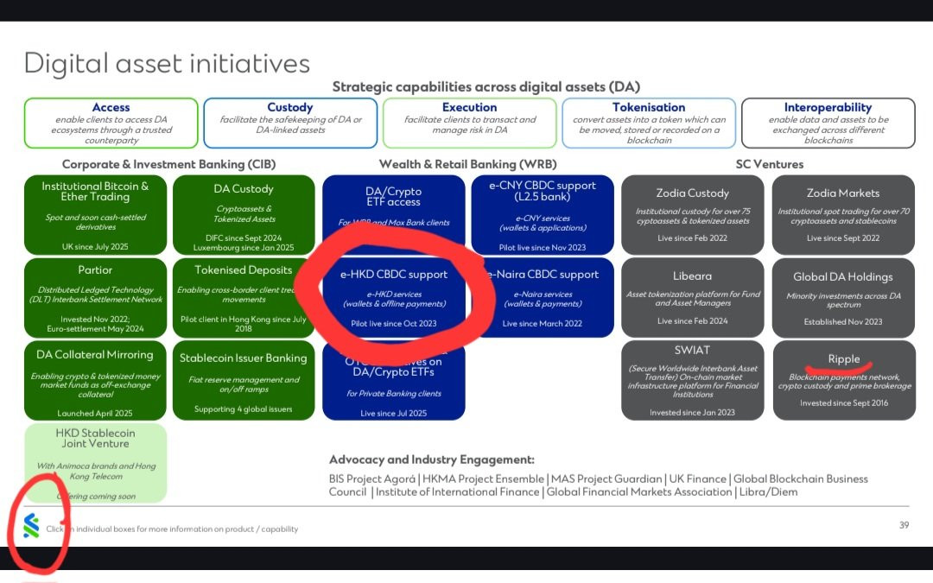Open the DA/Crypto ETF access box
The width and height of the screenshot is (933, 583).
point(394,215)
